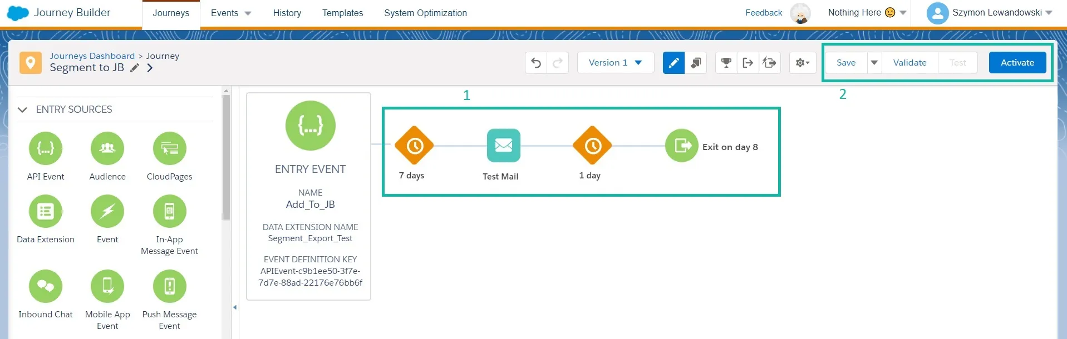
Task: Click the Activate button
Action: [x=1017, y=63]
